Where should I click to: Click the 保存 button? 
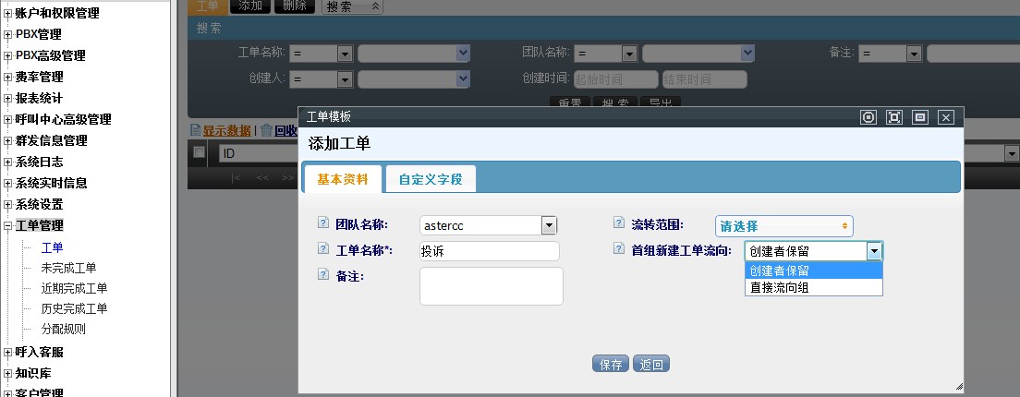coord(611,364)
